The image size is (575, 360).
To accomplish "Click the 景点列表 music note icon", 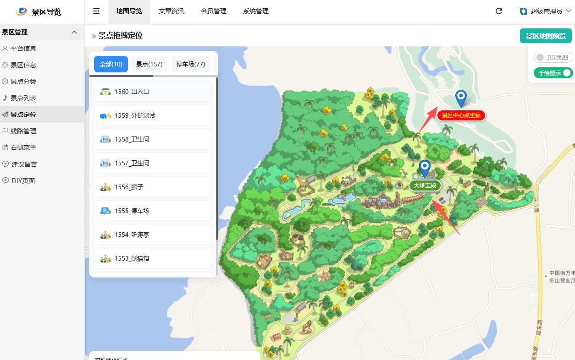I will click(x=5, y=98).
